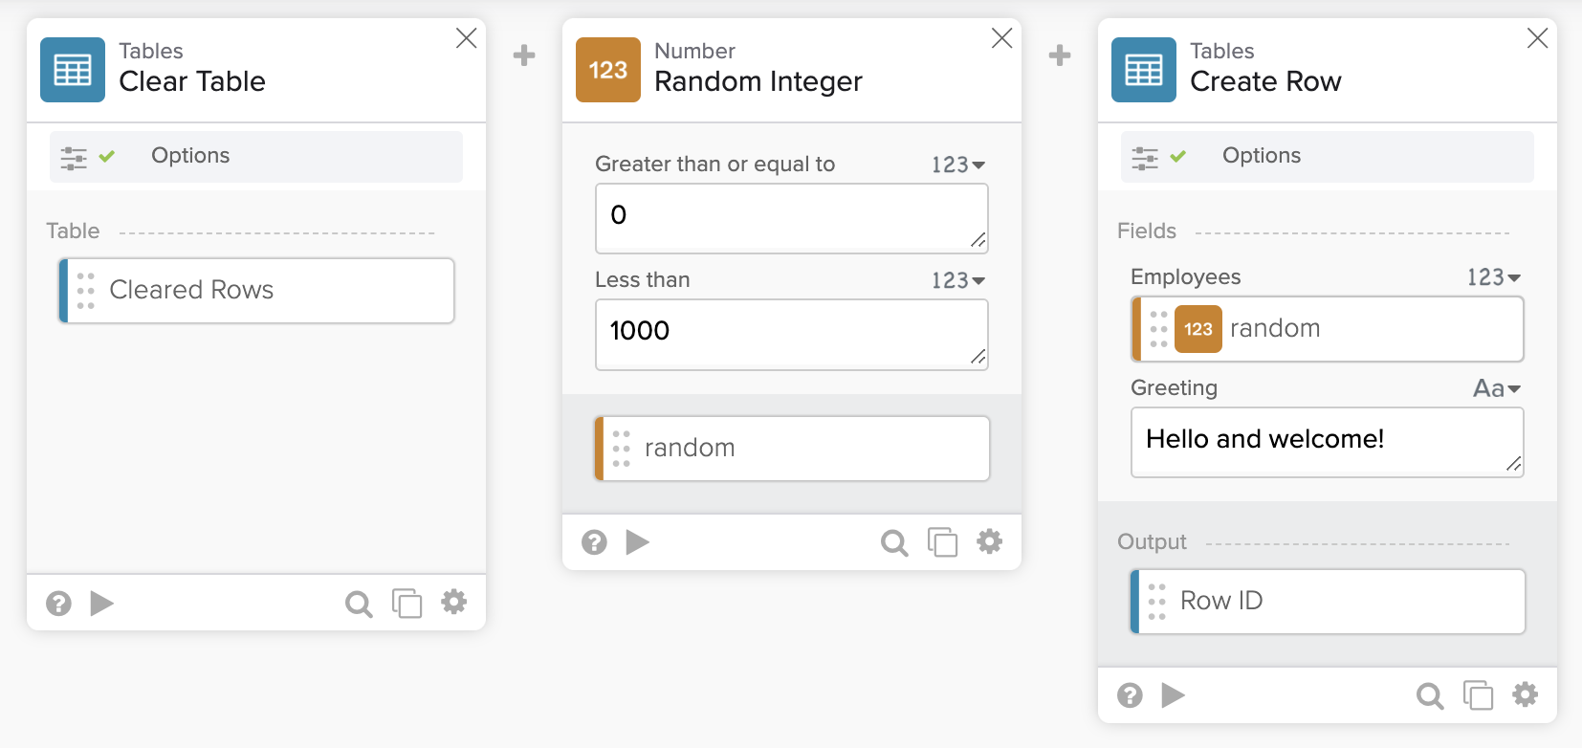Run the Clear Table card with play icon
This screenshot has height=748, width=1582.
pyautogui.click(x=101, y=604)
